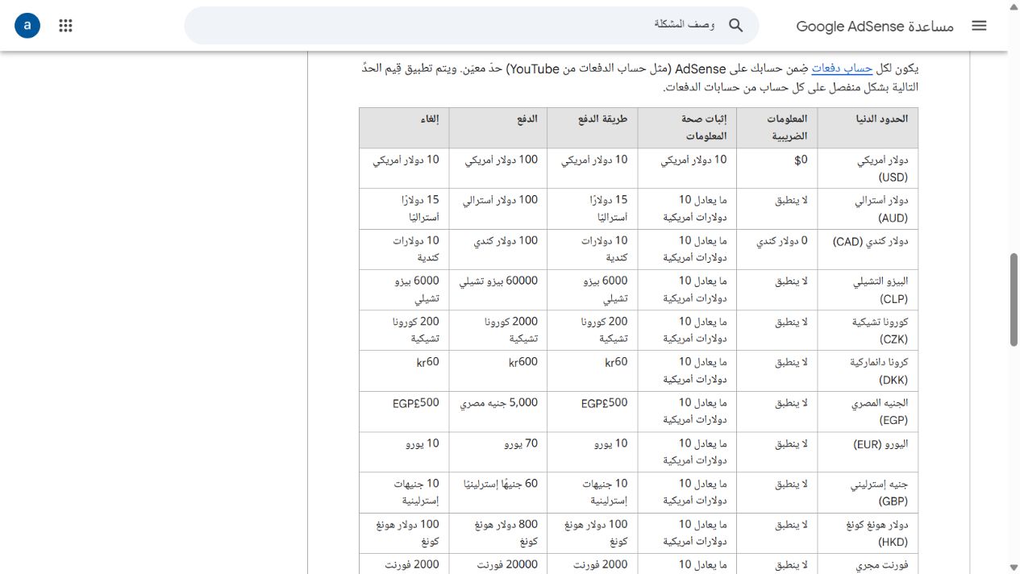
Task: Click the vertical scrollbar thumb
Action: click(1014, 300)
